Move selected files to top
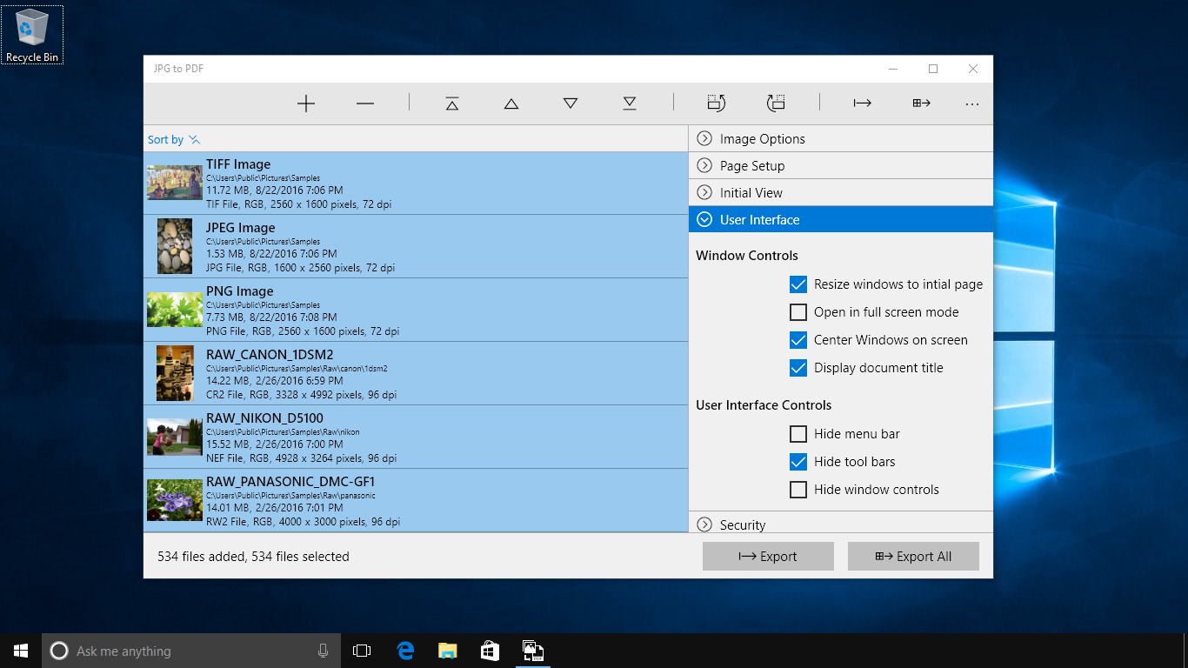The height and width of the screenshot is (668, 1188). click(452, 104)
